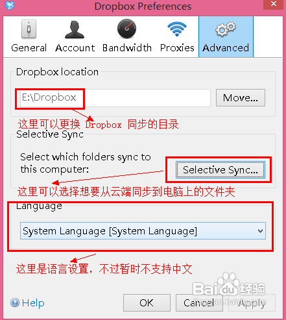Screen dimensions: 286x320
Task: Click the Advanced gears icon
Action: [226, 29]
